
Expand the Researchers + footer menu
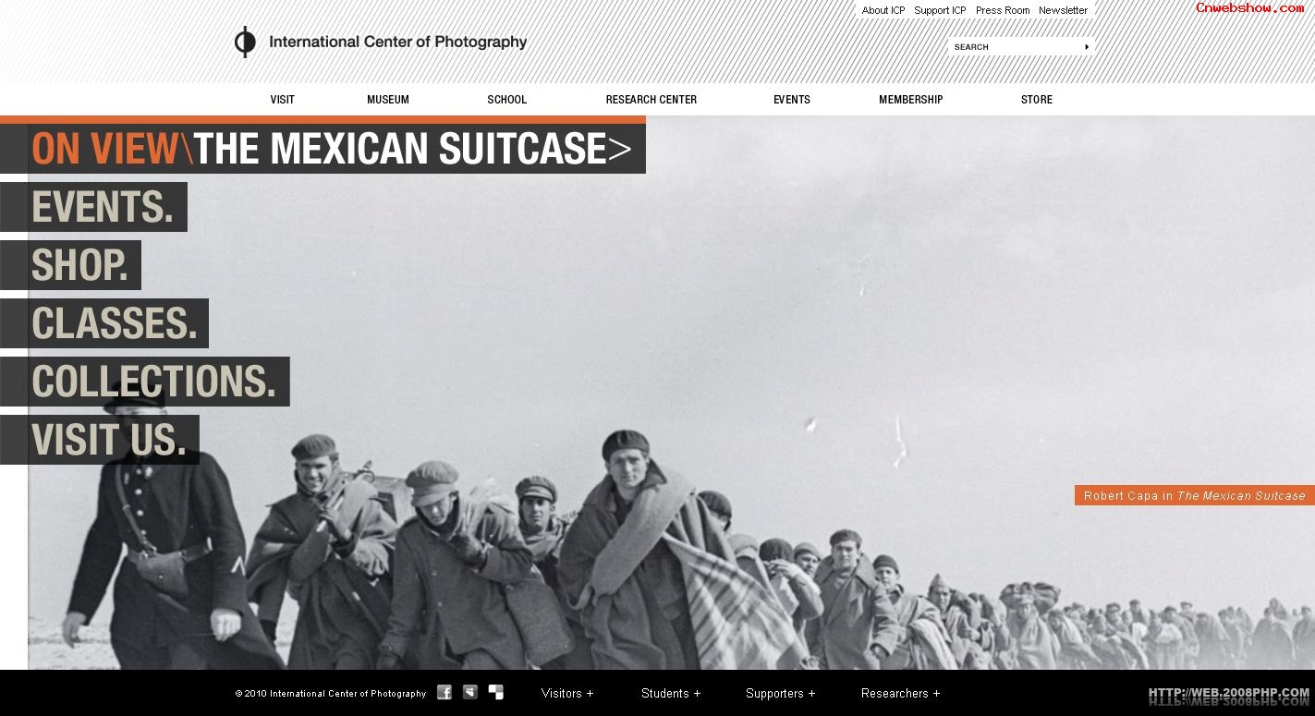901,693
